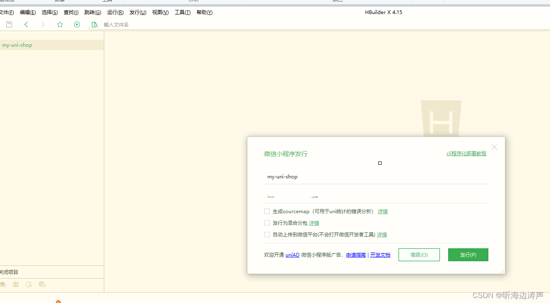
Task: Click the green Run play icon
Action: (77, 24)
